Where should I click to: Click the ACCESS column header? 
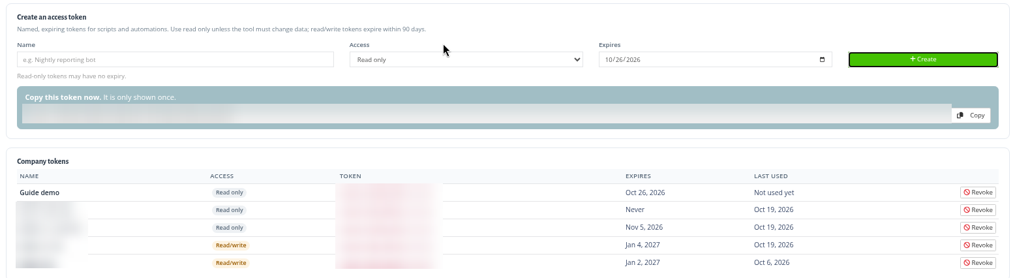[x=222, y=176]
